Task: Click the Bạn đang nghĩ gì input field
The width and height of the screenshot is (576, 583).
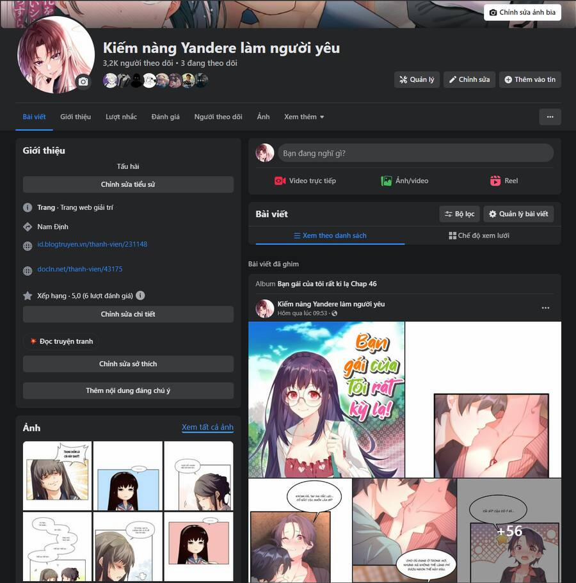Action: 415,153
